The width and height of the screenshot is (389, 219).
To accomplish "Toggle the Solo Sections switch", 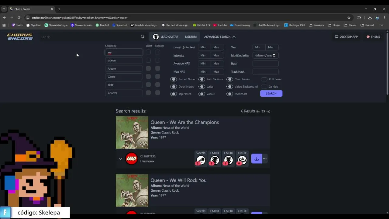I will [202, 79].
